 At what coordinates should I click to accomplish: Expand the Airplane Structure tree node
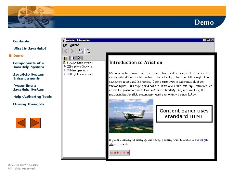tap(65, 66)
